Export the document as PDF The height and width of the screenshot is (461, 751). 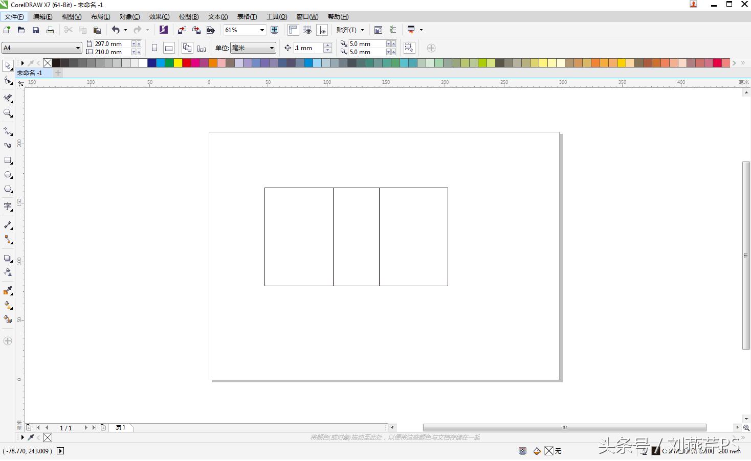(211, 30)
